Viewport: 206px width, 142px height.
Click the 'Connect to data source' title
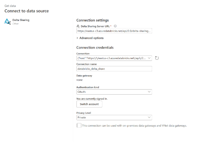pos(26,11)
